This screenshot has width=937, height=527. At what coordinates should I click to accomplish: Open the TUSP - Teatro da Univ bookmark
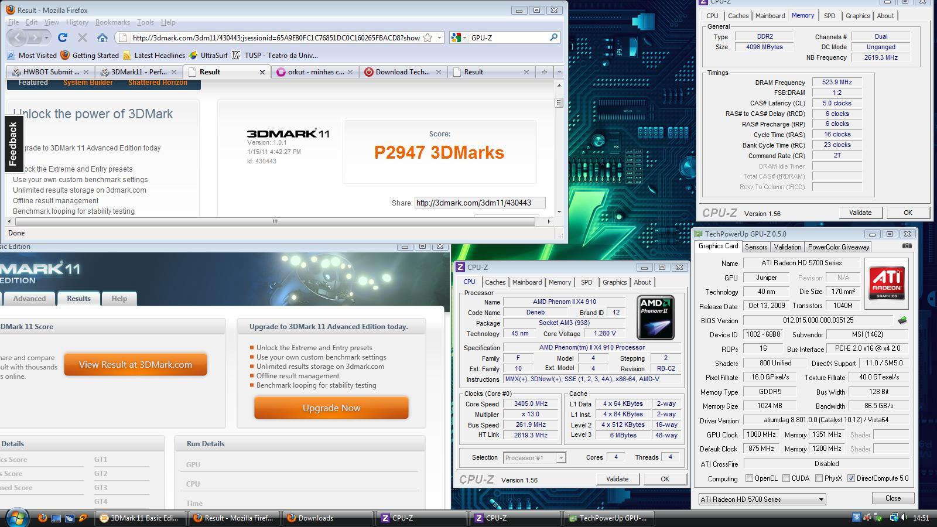pos(275,56)
